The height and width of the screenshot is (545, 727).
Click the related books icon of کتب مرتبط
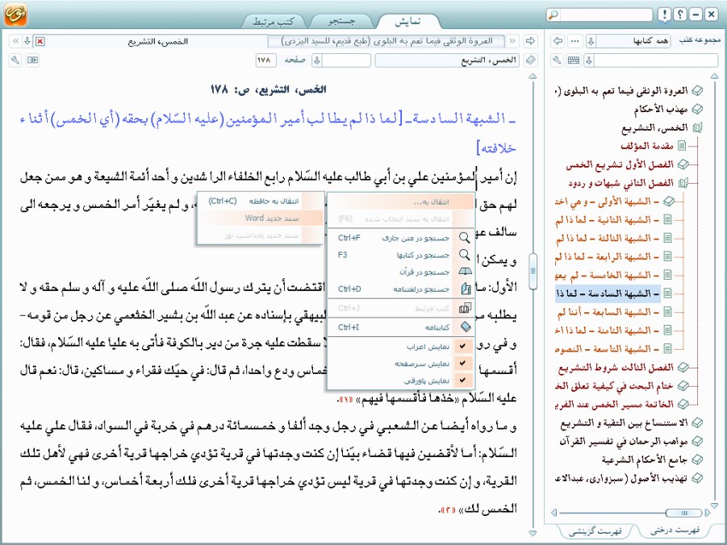(x=465, y=308)
